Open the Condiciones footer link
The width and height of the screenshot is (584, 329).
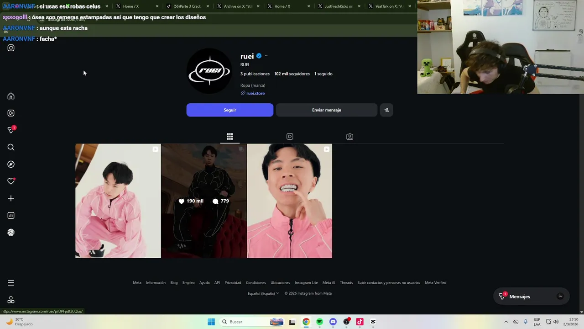256,283
